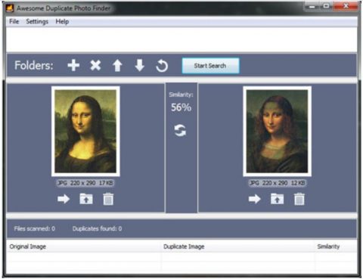Click the right image info "JPG 220 x 290 12 KB"
Viewport: 363px width, 279px height.
tap(277, 183)
